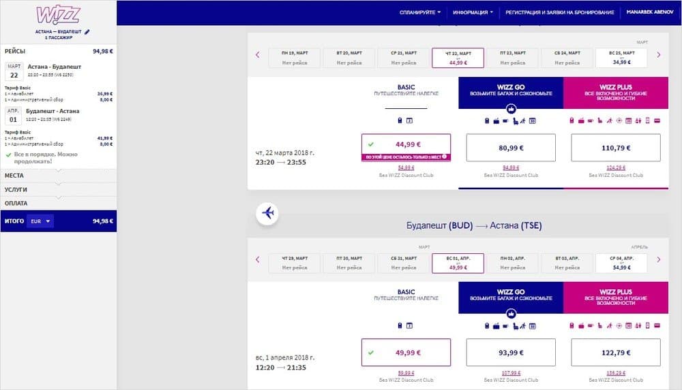Image resolution: width=682 pixels, height=390 pixels.
Task: Click calendar icon under outbound WIZZ PLUS
Action: tap(629, 120)
